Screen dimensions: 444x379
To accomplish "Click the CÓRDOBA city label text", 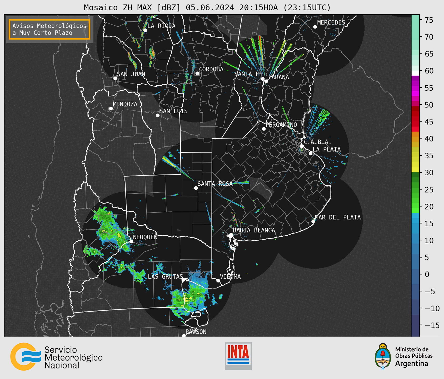I will point(211,69).
